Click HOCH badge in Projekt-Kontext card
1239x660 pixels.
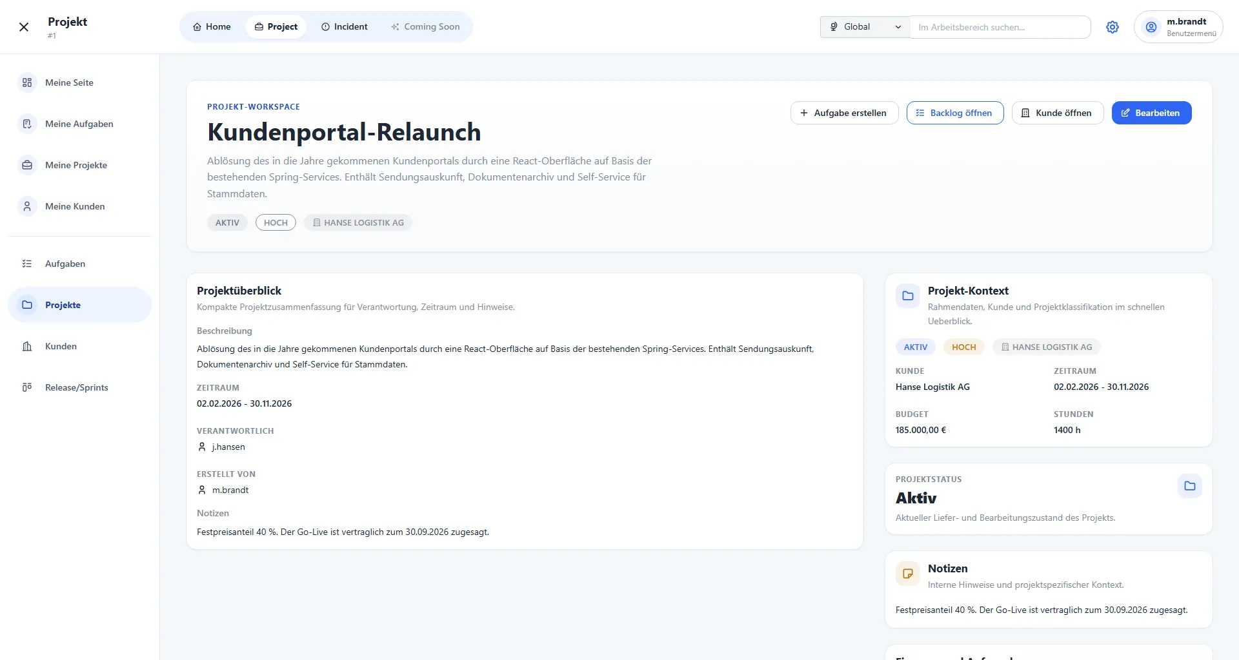pyautogui.click(x=964, y=347)
